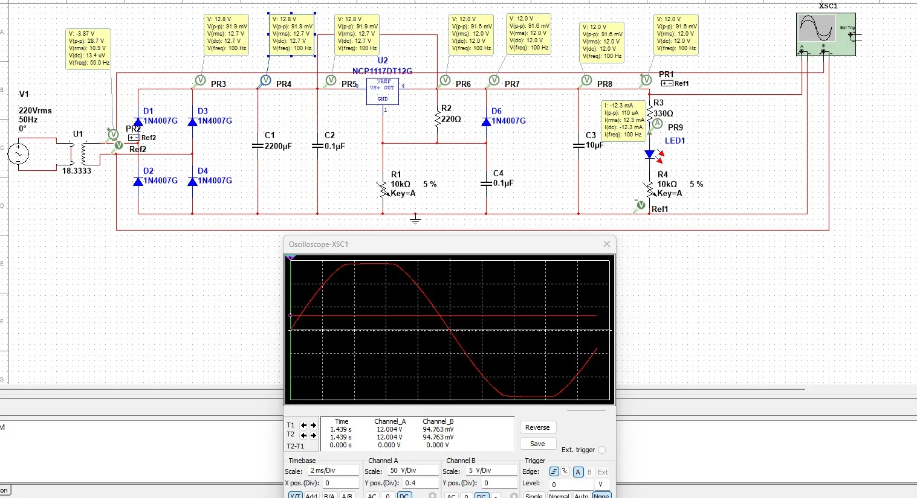Select voltage probe PR7
The image size is (917, 498).
494,80
